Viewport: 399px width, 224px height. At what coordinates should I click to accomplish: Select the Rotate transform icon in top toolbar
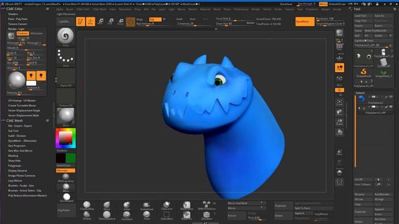pos(120,22)
